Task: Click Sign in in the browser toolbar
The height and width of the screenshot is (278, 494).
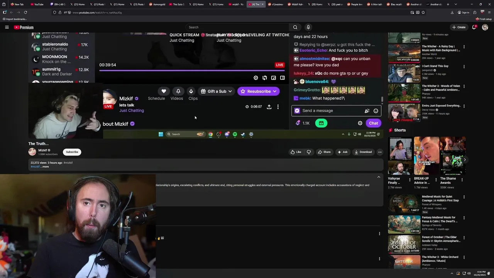Action: pyautogui.click(x=464, y=12)
